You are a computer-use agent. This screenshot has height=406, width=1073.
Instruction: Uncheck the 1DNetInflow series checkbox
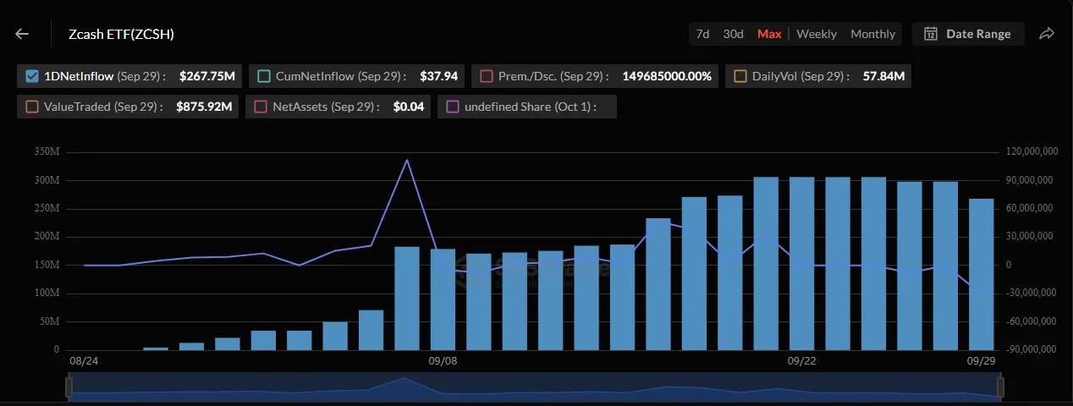click(32, 76)
